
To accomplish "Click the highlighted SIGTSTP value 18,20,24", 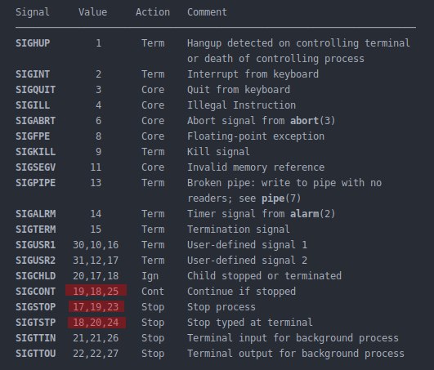I will point(96,323).
